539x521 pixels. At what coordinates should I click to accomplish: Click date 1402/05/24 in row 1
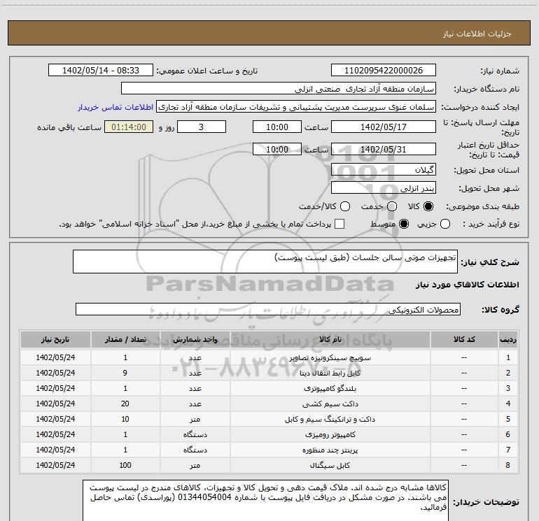[55, 357]
